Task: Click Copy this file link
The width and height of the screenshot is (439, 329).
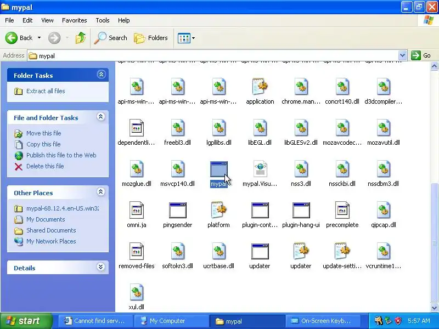Action: coord(43,144)
